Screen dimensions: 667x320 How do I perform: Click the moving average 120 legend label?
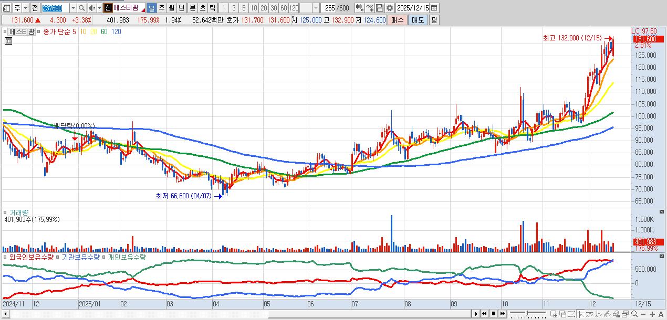tap(117, 31)
